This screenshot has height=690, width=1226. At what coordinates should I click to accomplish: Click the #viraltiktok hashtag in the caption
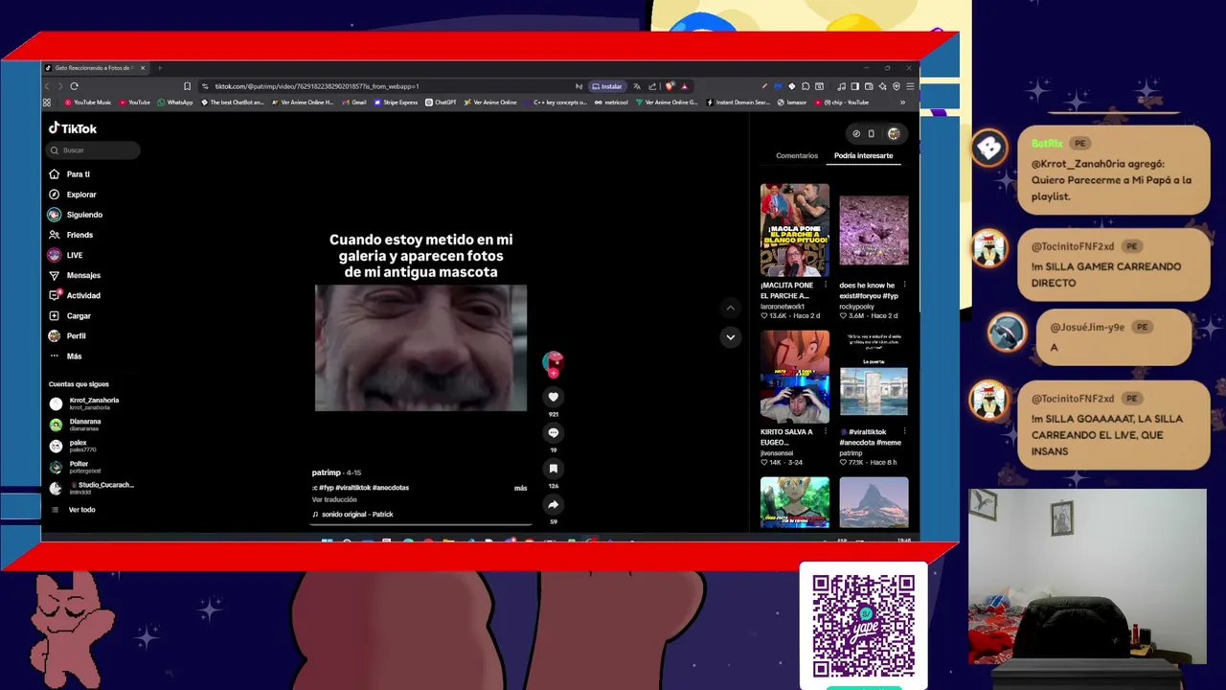[x=353, y=488]
